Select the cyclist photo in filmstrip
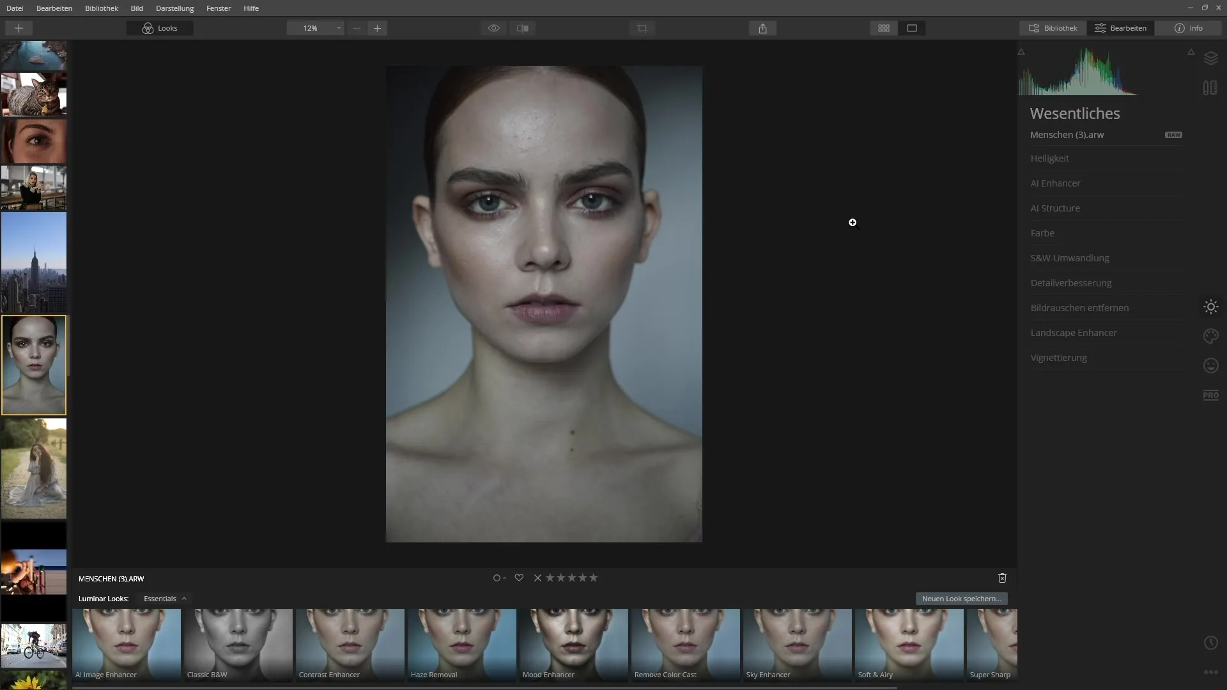Viewport: 1227px width, 690px height. pyautogui.click(x=34, y=646)
